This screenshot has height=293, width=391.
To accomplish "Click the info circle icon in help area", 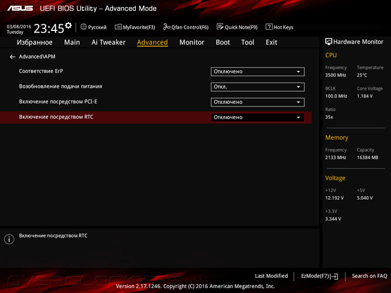I will pos(9,239).
